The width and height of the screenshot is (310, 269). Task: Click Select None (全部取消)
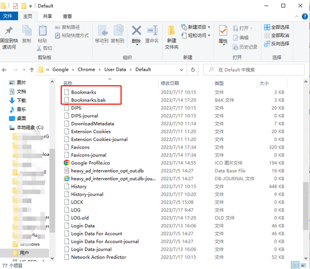click(x=276, y=36)
